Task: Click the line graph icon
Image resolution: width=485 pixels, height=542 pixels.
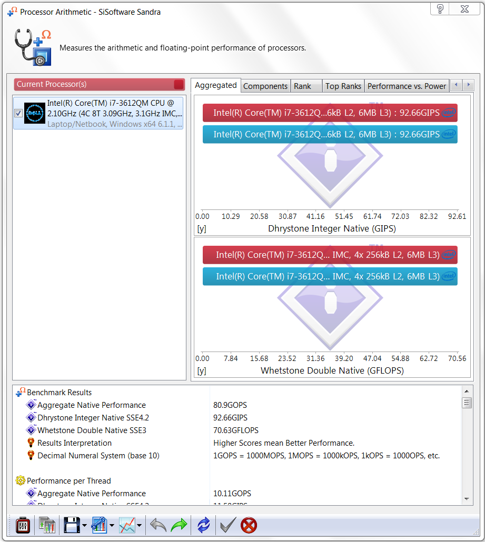Action: [127, 525]
